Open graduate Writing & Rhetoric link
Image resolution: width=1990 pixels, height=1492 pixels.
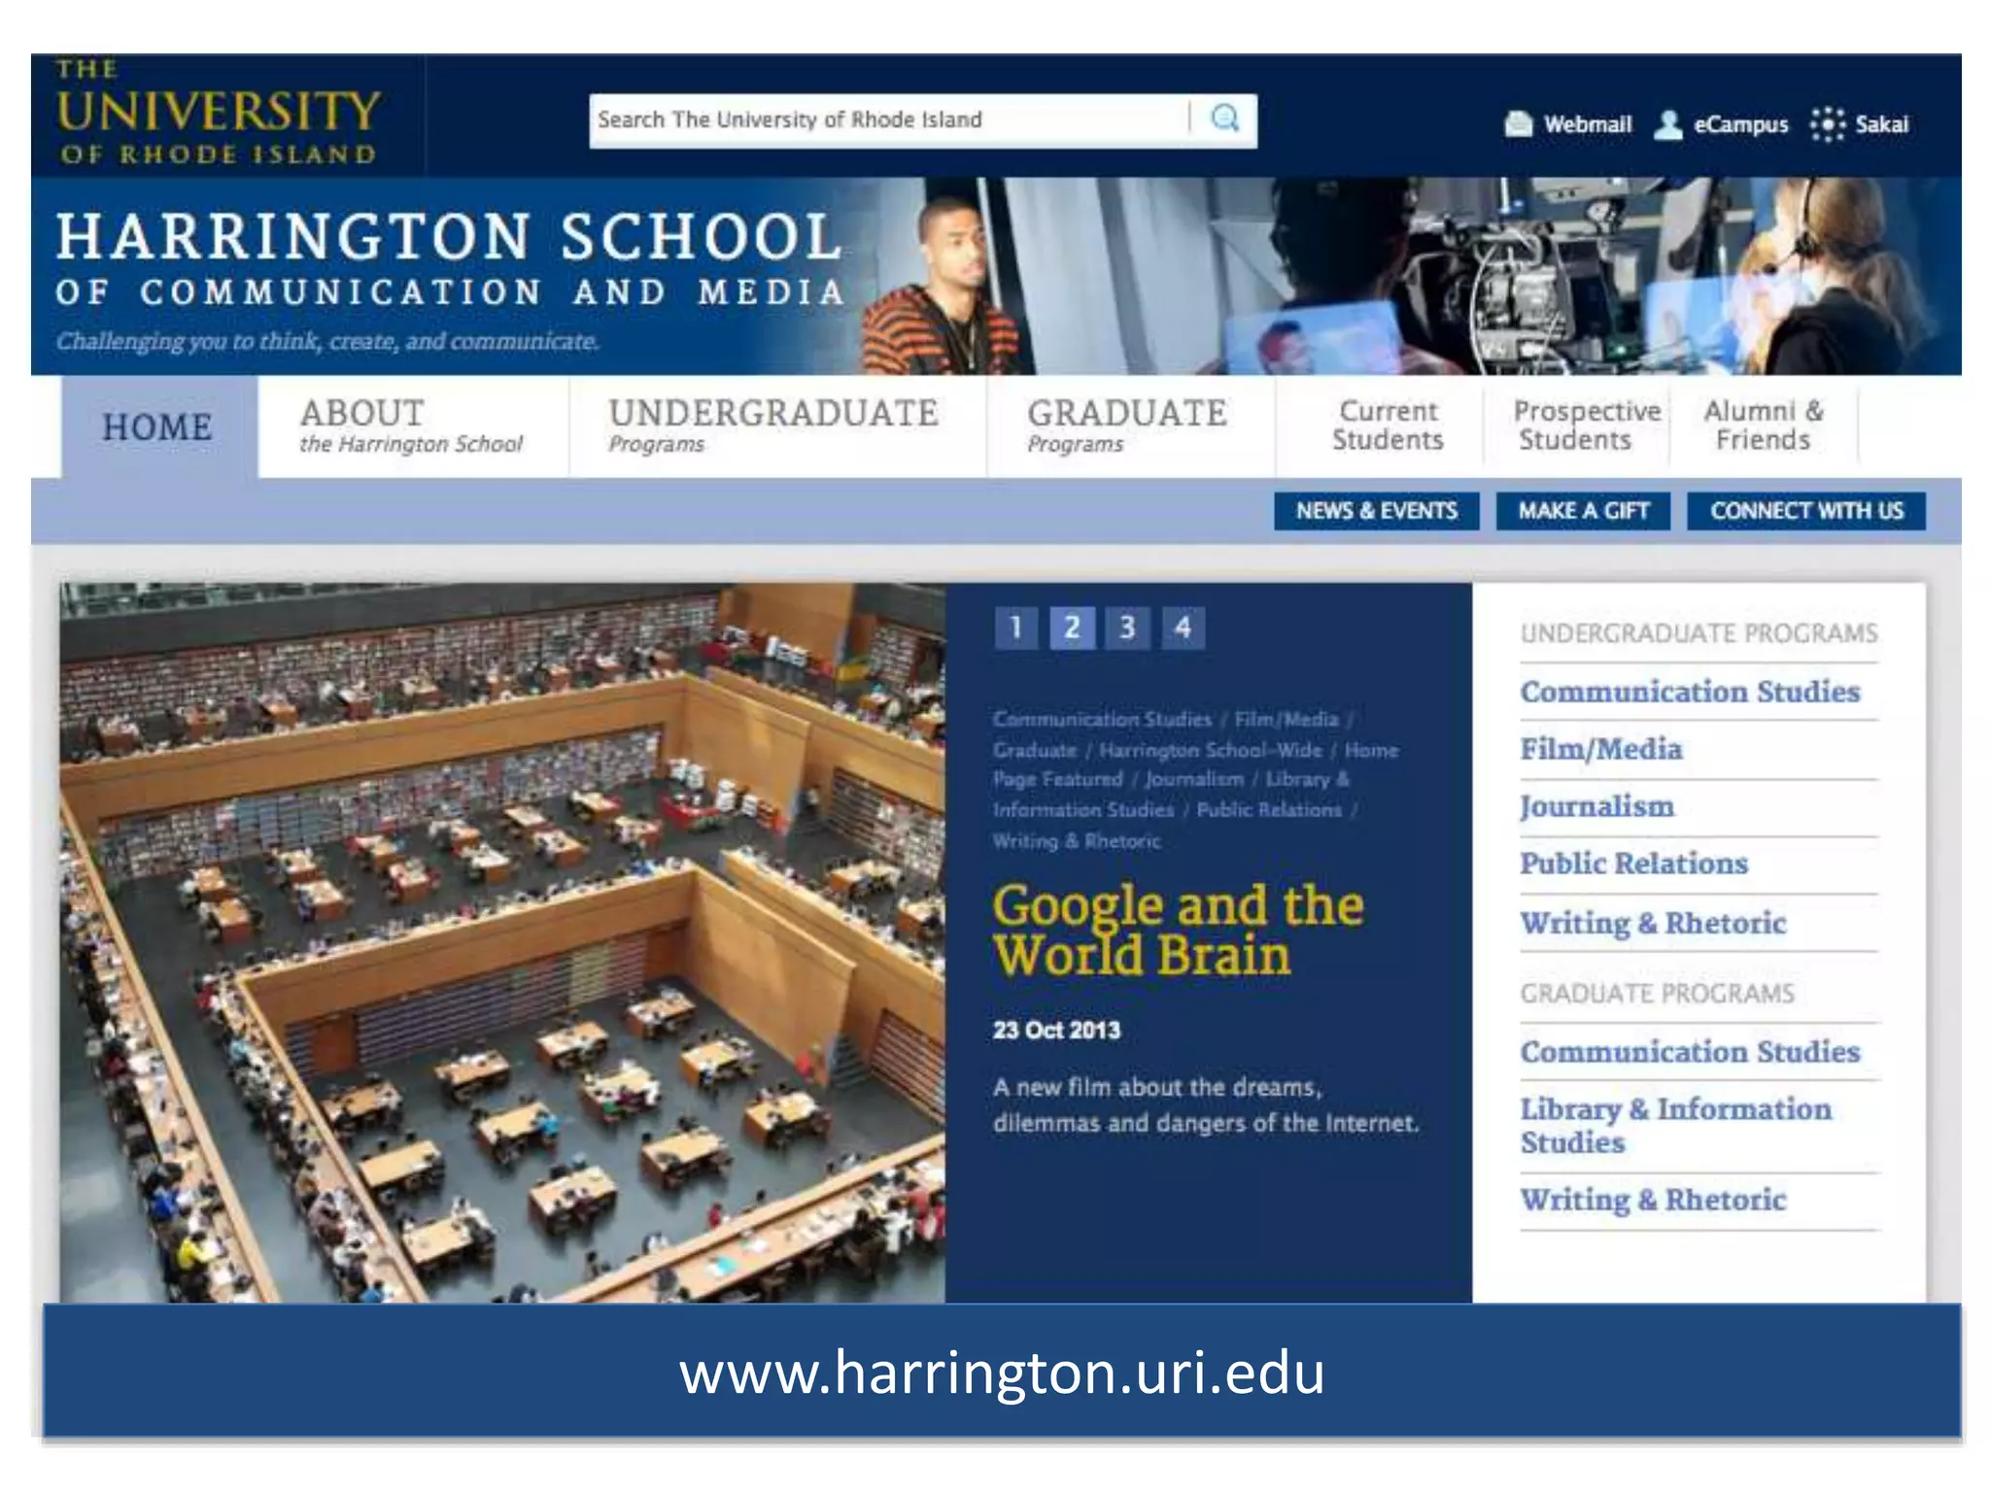1654,1200
